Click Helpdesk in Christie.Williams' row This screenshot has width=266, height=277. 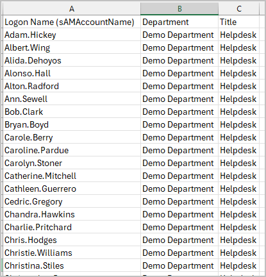[x=238, y=253]
